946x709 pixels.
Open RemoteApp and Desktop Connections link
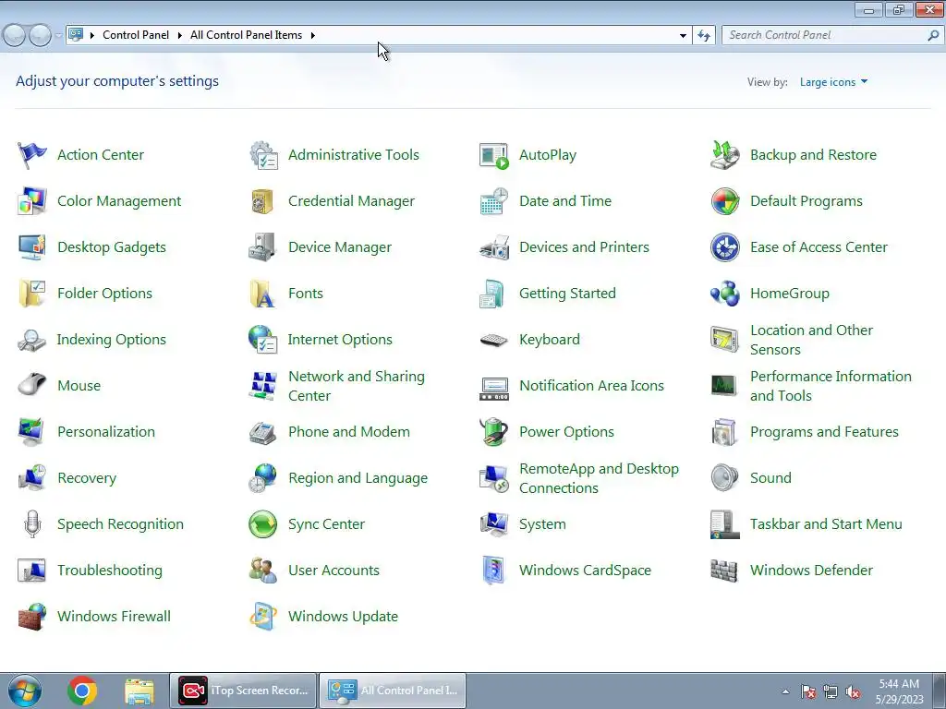[x=599, y=478]
